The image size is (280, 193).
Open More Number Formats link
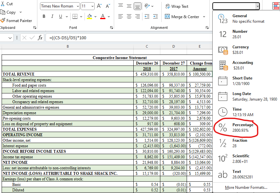246,187
